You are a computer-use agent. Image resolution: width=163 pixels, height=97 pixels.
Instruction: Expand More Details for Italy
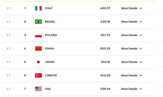pyautogui.click(x=131, y=8)
